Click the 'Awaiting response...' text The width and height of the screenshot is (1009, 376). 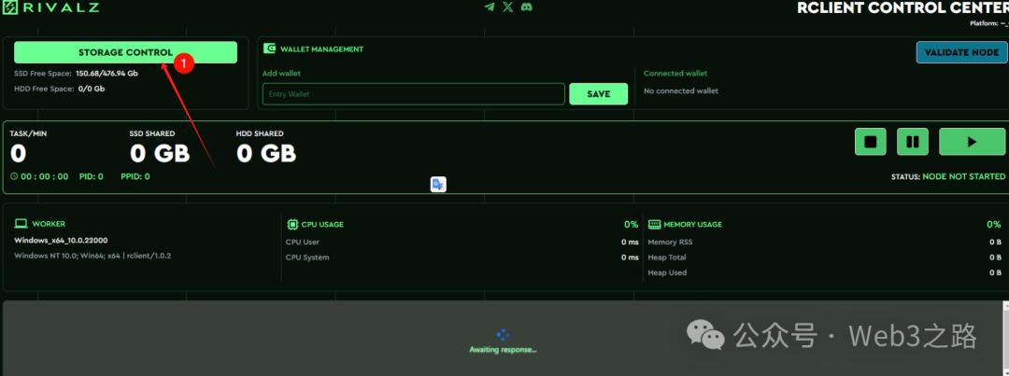503,350
